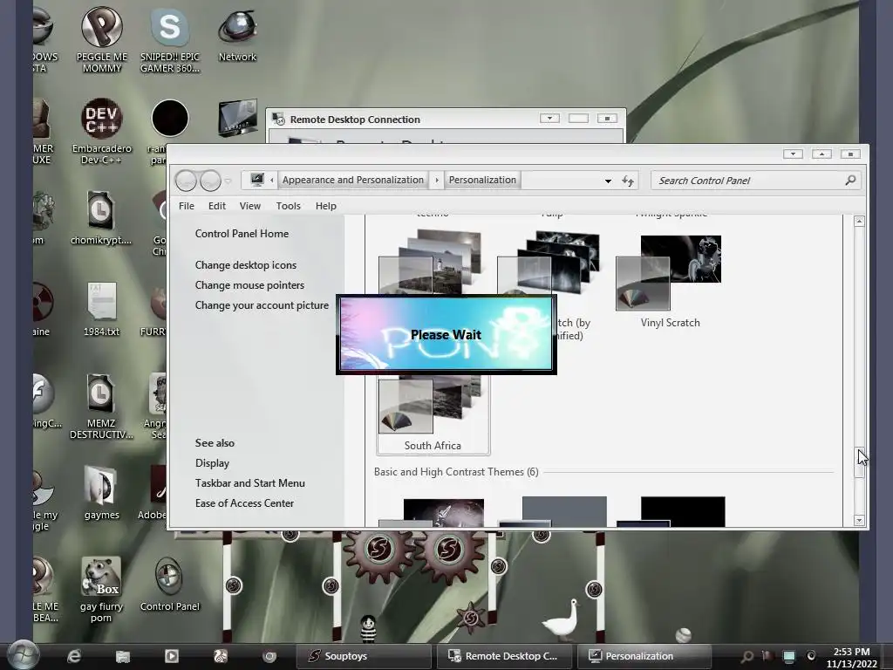Click the refresh button beside address bar
The height and width of the screenshot is (670, 893).
tap(628, 181)
